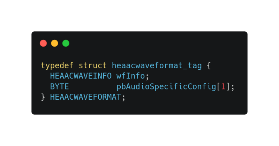Click the wfInfo member name
Screen dimensions: 279x146
point(130,76)
